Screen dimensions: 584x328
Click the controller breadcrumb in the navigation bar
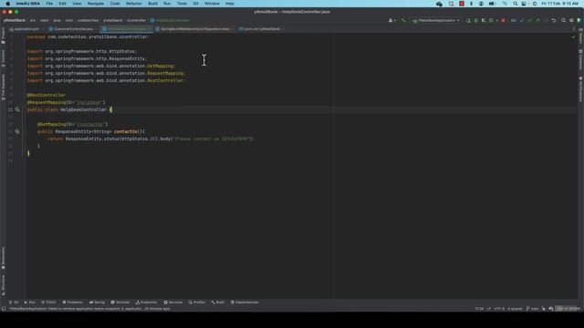tap(136, 20)
